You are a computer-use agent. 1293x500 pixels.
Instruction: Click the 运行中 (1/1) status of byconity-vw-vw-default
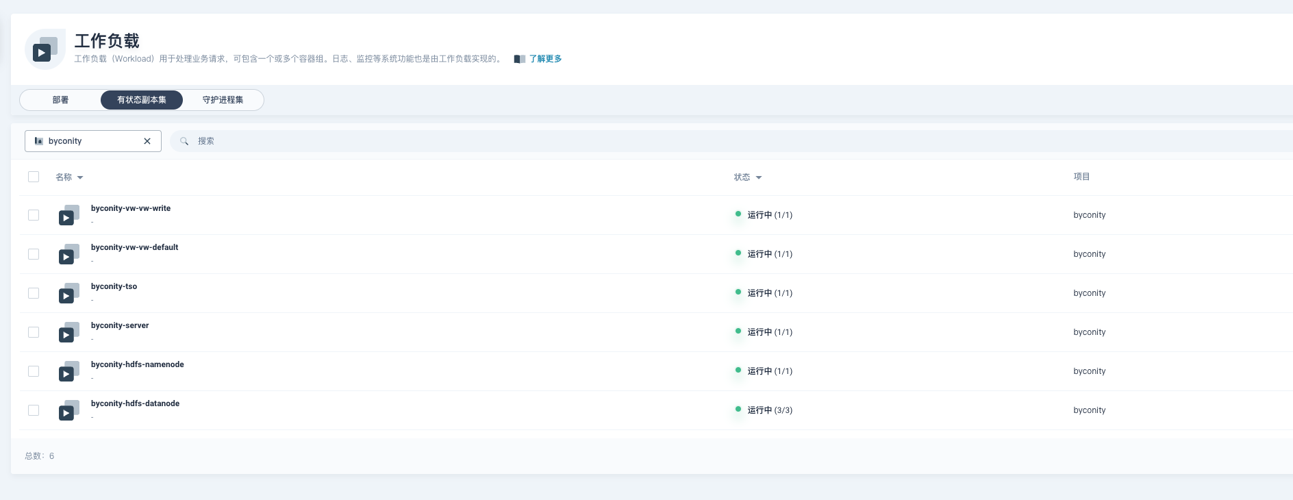tap(764, 254)
